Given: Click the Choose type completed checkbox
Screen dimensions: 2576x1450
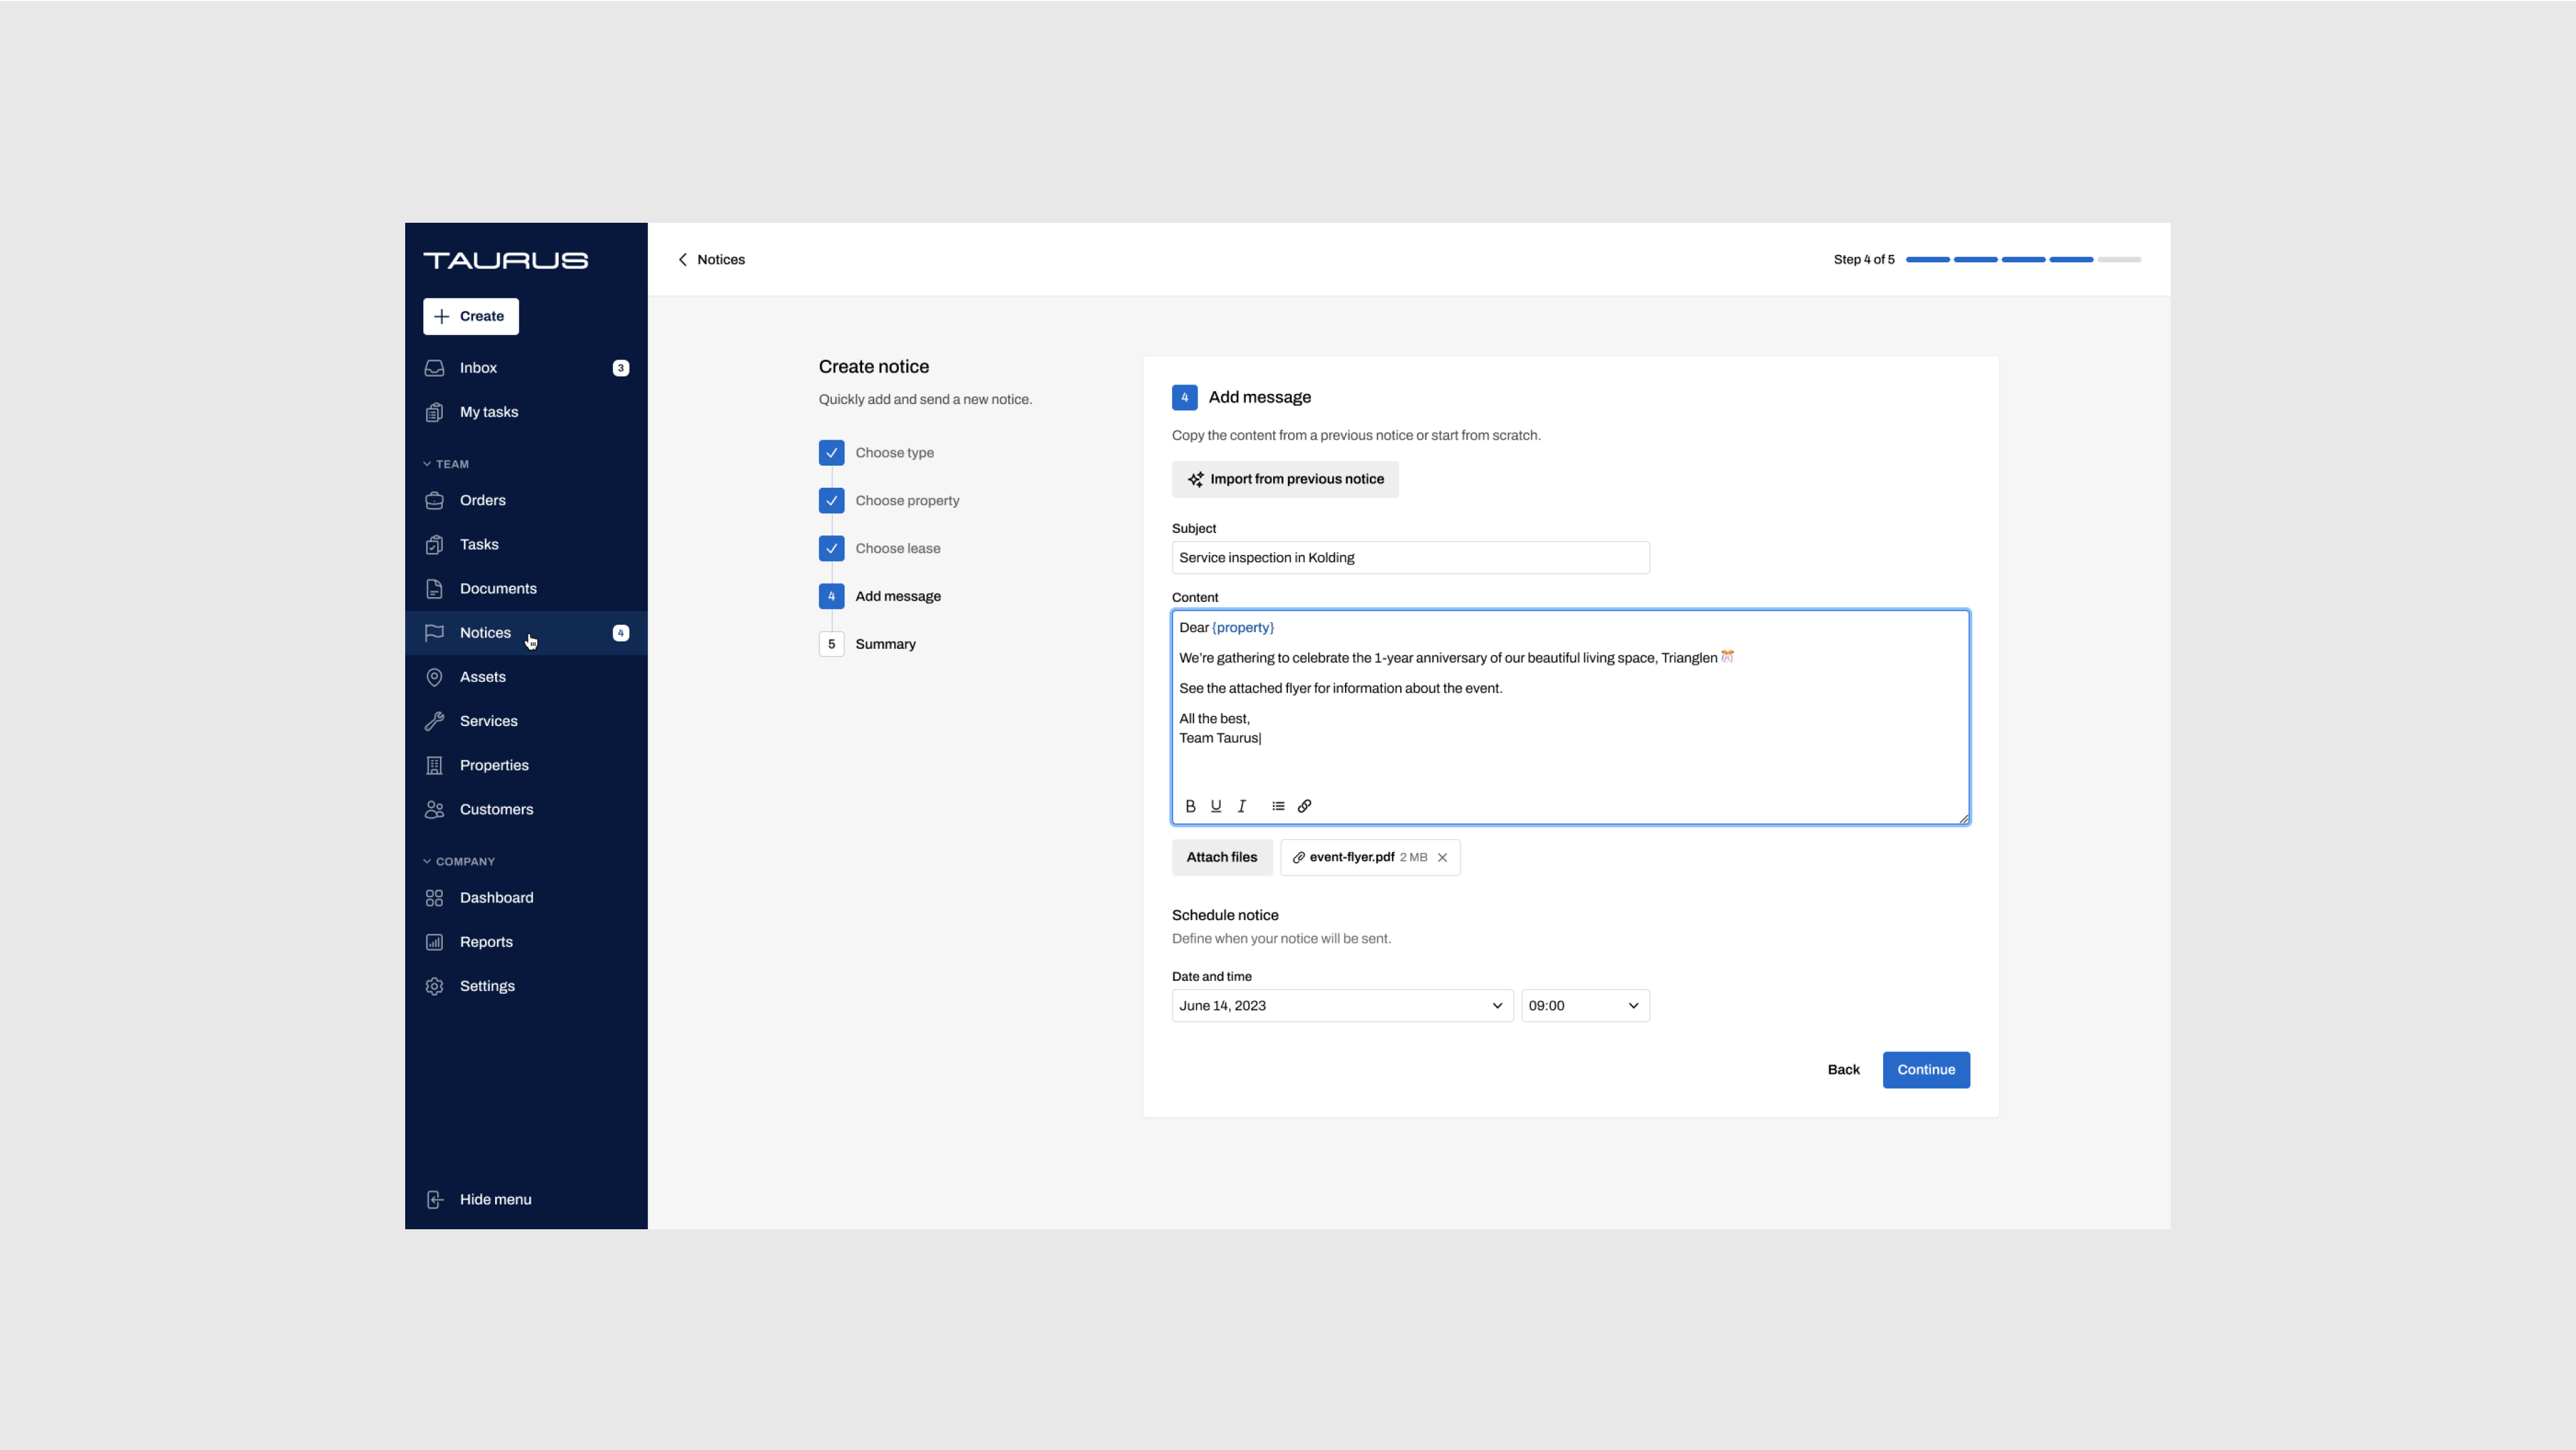Looking at the screenshot, I should coord(831,453).
